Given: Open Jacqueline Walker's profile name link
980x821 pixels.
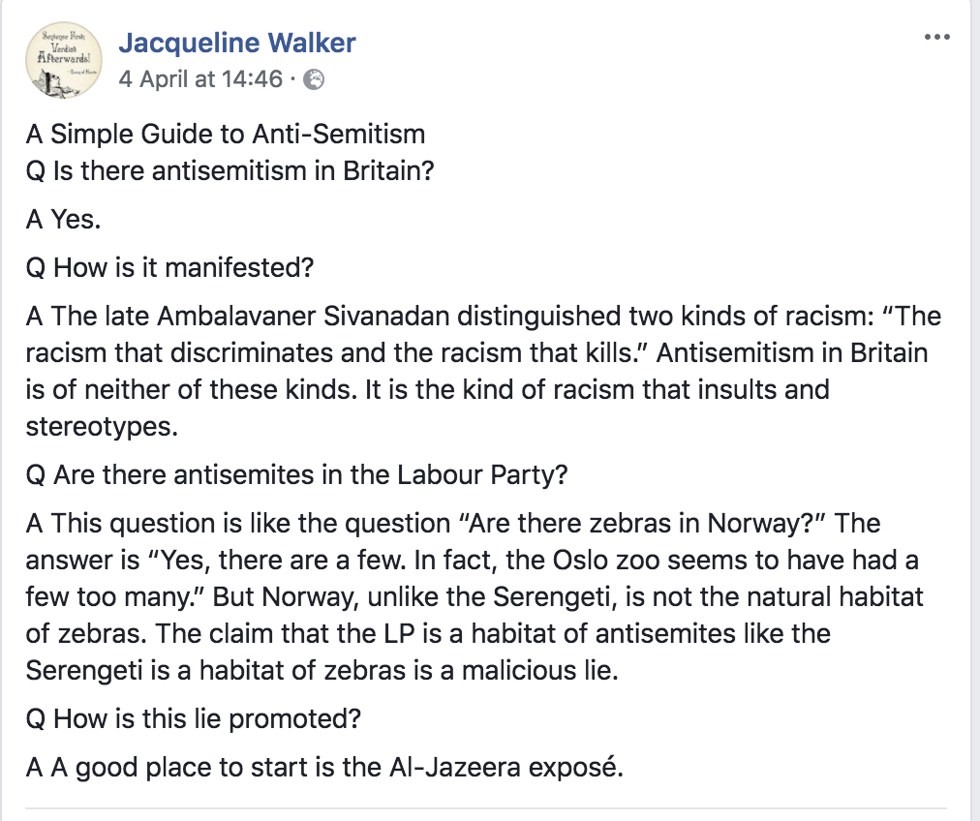Looking at the screenshot, I should click(237, 43).
